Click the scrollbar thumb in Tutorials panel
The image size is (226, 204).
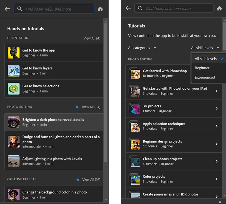pos(224,36)
